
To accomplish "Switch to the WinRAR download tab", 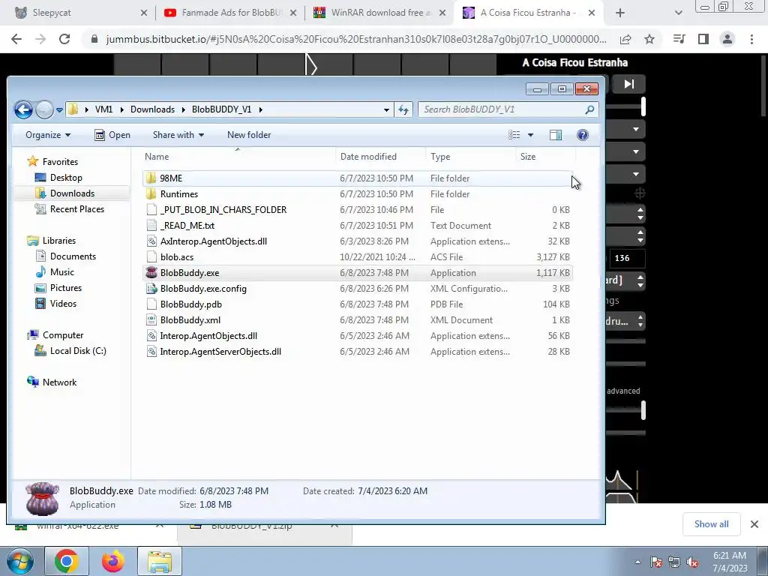I will 379,13.
